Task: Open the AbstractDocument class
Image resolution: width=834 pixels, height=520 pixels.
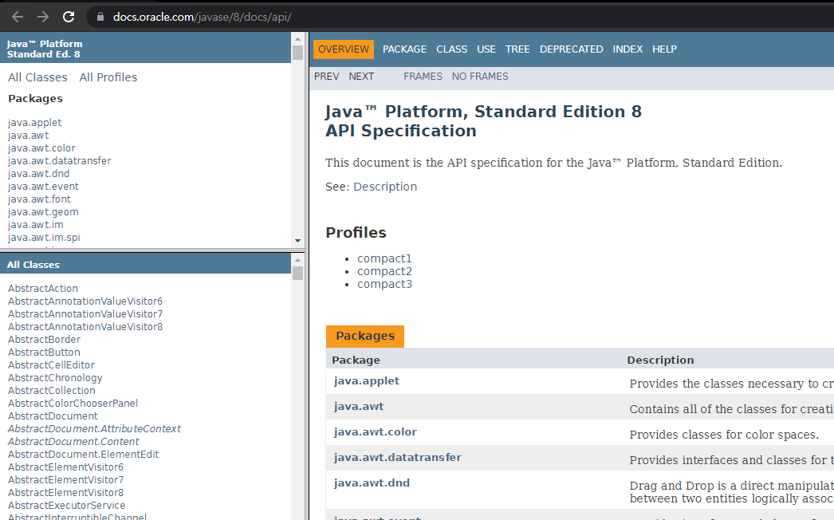Action: tap(53, 416)
